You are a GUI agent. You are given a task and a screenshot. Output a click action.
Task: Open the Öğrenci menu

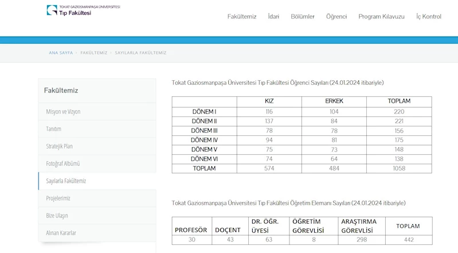click(336, 17)
